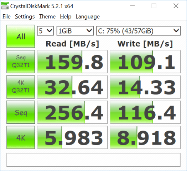
Task: Open the Theme menu
Action: (47, 16)
